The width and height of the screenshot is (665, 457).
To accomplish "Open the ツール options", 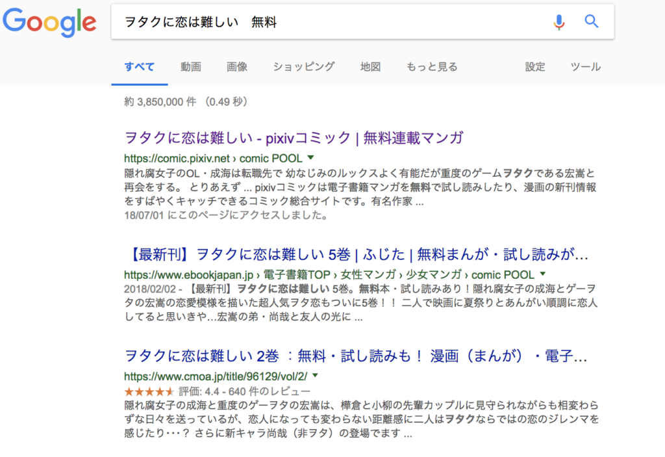I will [x=585, y=67].
